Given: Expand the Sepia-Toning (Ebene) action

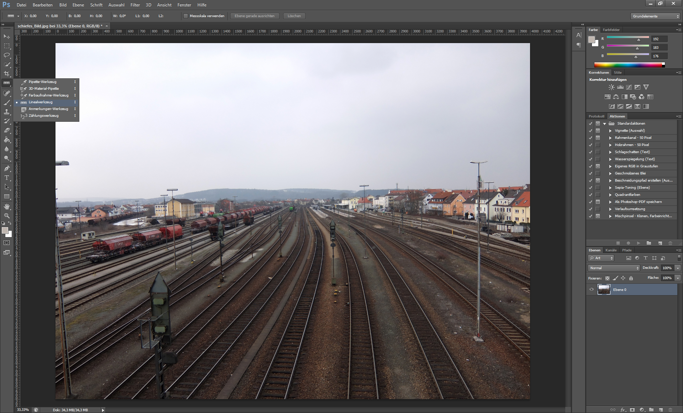Looking at the screenshot, I should tap(610, 188).
